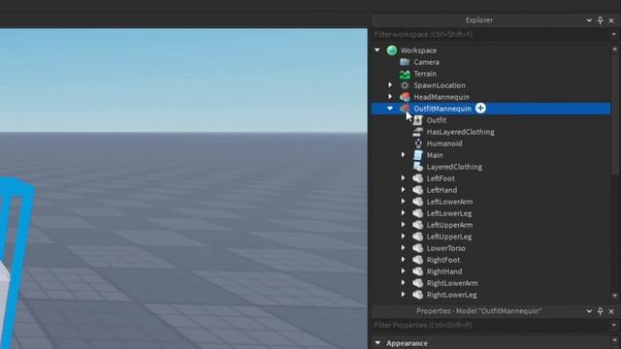
Task: Click the LeftUpperLeg mesh part icon
Action: (x=417, y=237)
